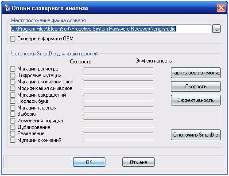Click the Эффективность column label
This screenshot has height=176, width=229.
tap(154, 61)
